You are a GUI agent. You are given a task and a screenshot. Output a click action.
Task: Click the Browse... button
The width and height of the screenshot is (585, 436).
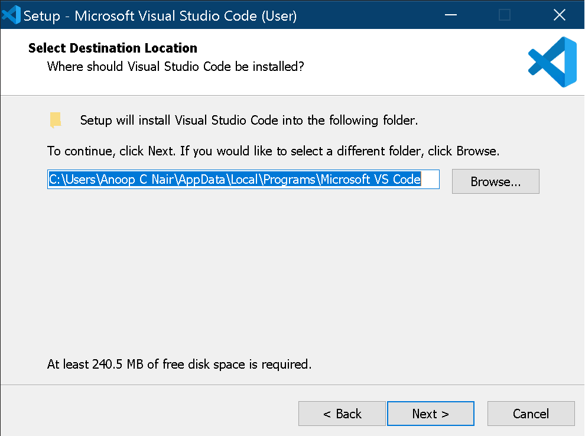point(495,181)
